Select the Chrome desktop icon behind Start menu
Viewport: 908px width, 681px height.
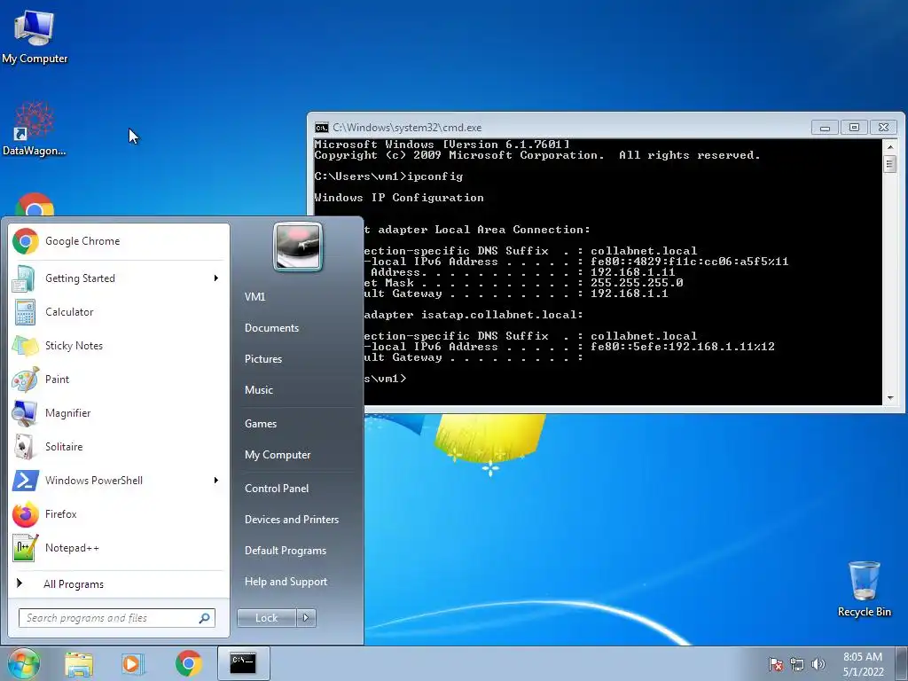point(35,205)
